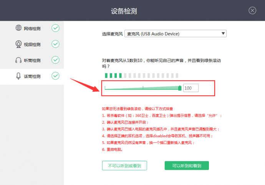Click the headphone icon for earpiece detection
Image resolution: width=265 pixels, height=185 pixels.
click(18, 60)
